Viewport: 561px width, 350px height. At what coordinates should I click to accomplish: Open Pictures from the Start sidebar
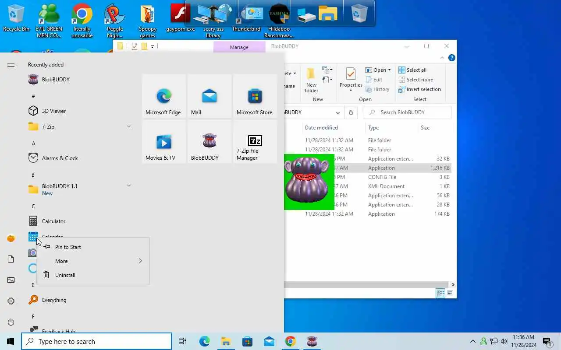(x=11, y=280)
